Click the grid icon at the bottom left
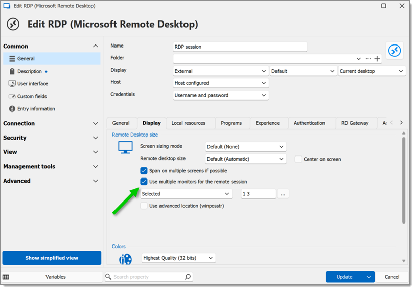The width and height of the screenshot is (415, 290). click(x=6, y=277)
